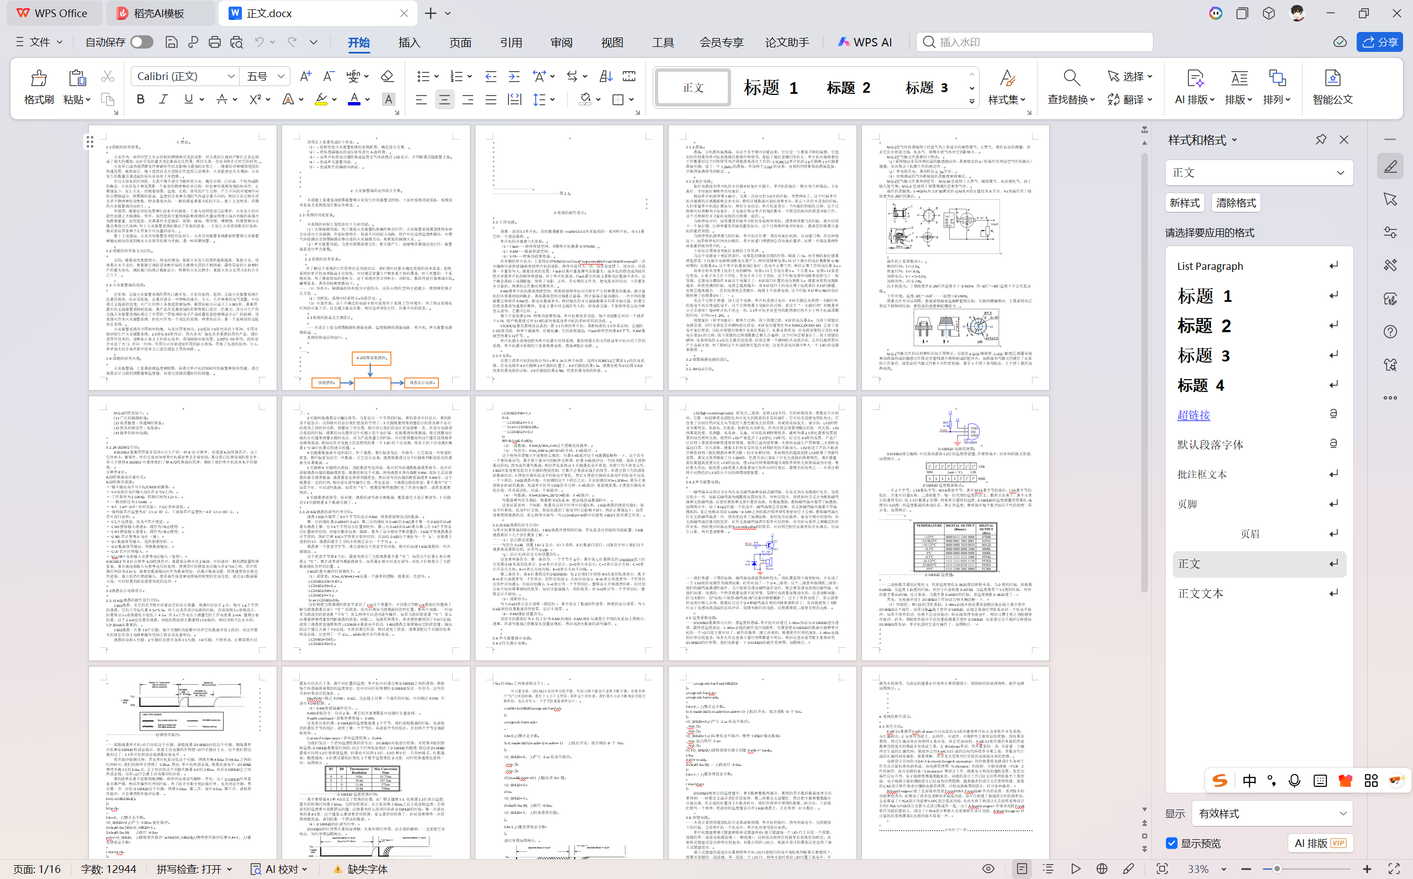This screenshot has height=879, width=1413.
Task: Click the New Style (新样式) button
Action: 1184,203
